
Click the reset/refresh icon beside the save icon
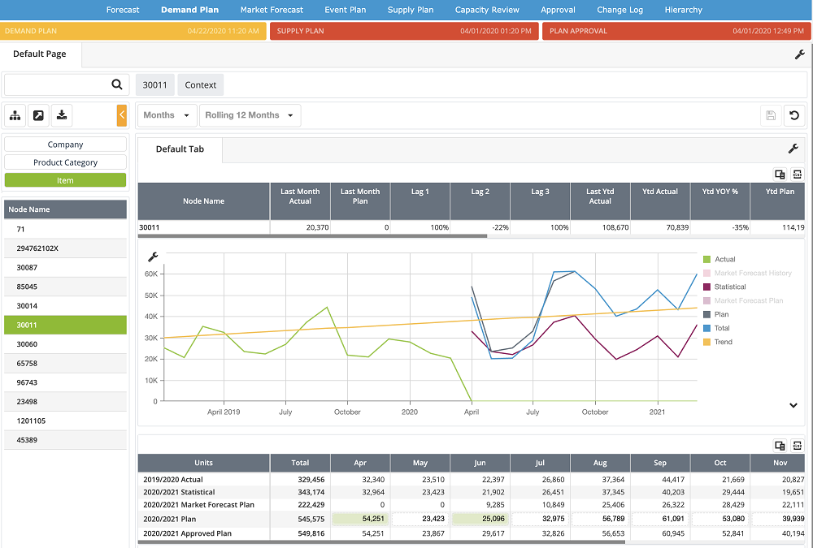794,115
